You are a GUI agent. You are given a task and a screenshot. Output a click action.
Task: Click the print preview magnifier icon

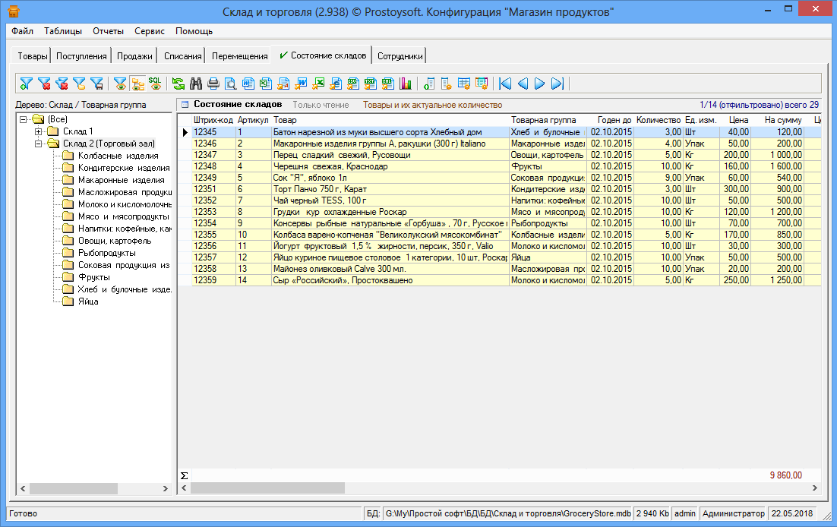coord(230,84)
